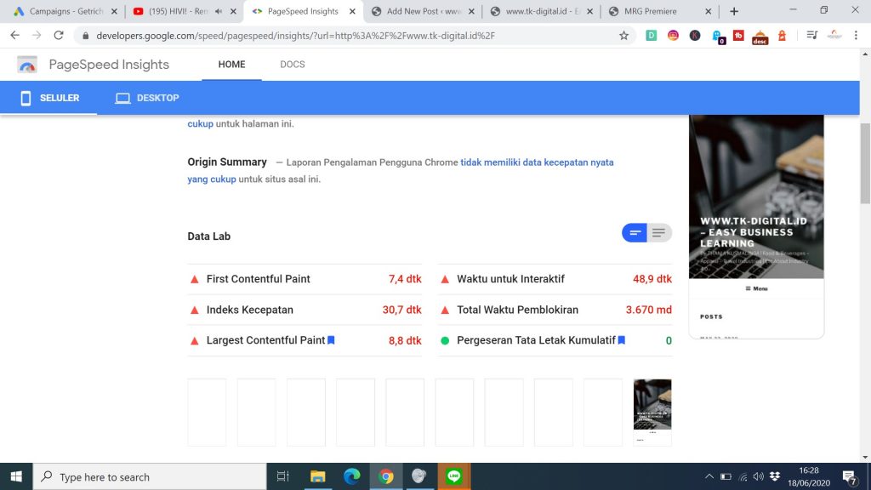Switch Data Lab to compact view toggle
Viewport: 871px width, 490px height.
coord(635,233)
